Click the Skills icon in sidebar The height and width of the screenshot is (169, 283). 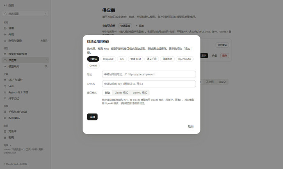click(x=5, y=86)
